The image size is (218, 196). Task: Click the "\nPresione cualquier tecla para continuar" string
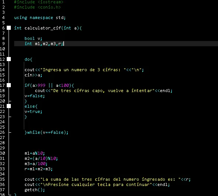[x=96, y=184]
